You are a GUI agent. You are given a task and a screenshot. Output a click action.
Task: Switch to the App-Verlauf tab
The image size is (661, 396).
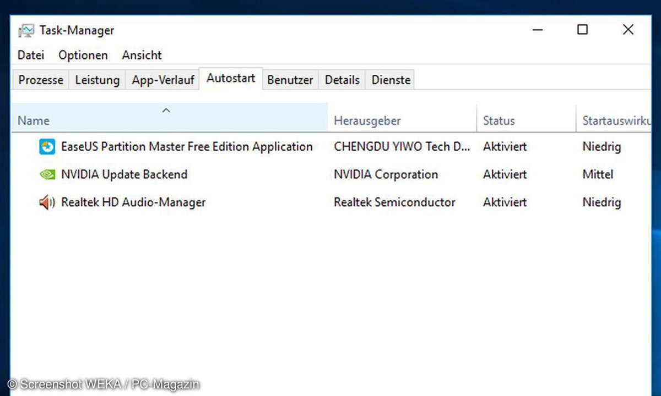(163, 80)
